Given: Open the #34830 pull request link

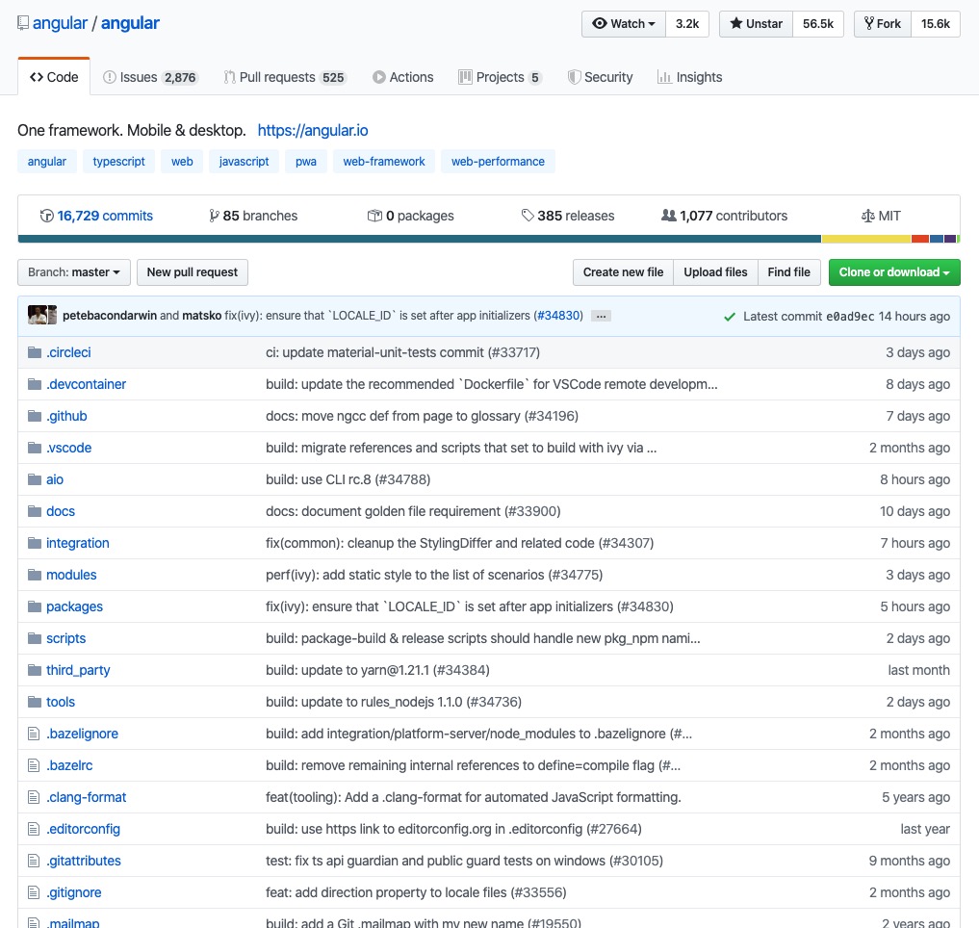Looking at the screenshot, I should tap(559, 316).
